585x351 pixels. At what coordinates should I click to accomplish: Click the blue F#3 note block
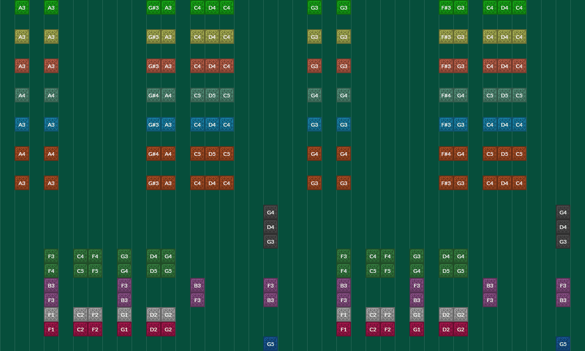[x=446, y=124]
